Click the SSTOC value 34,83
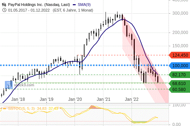The height and width of the screenshot is (126, 190). (x=42, y=108)
